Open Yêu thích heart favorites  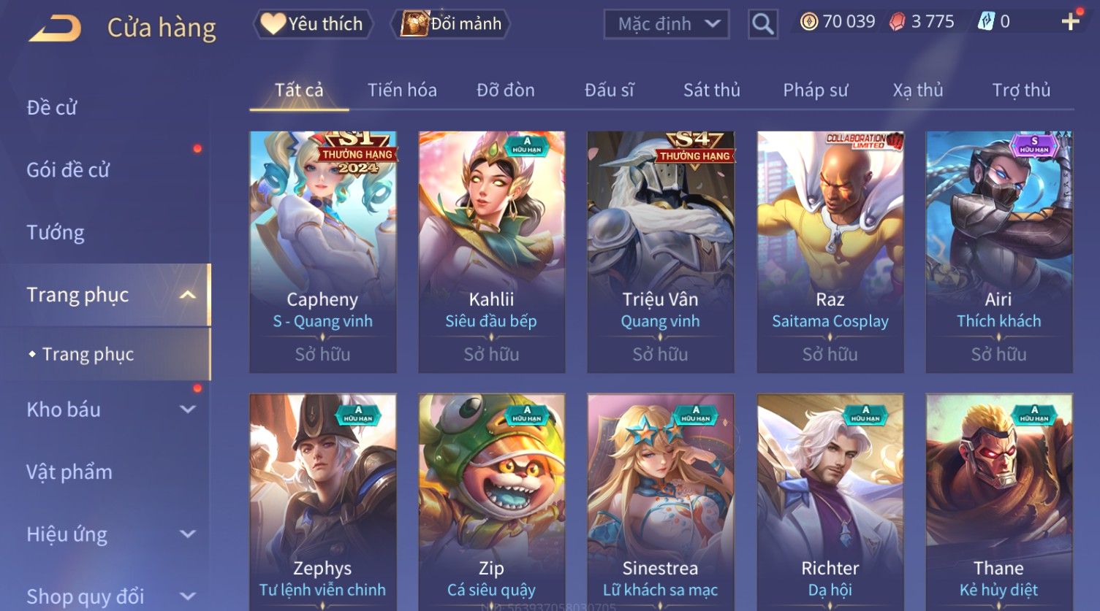pos(314,24)
